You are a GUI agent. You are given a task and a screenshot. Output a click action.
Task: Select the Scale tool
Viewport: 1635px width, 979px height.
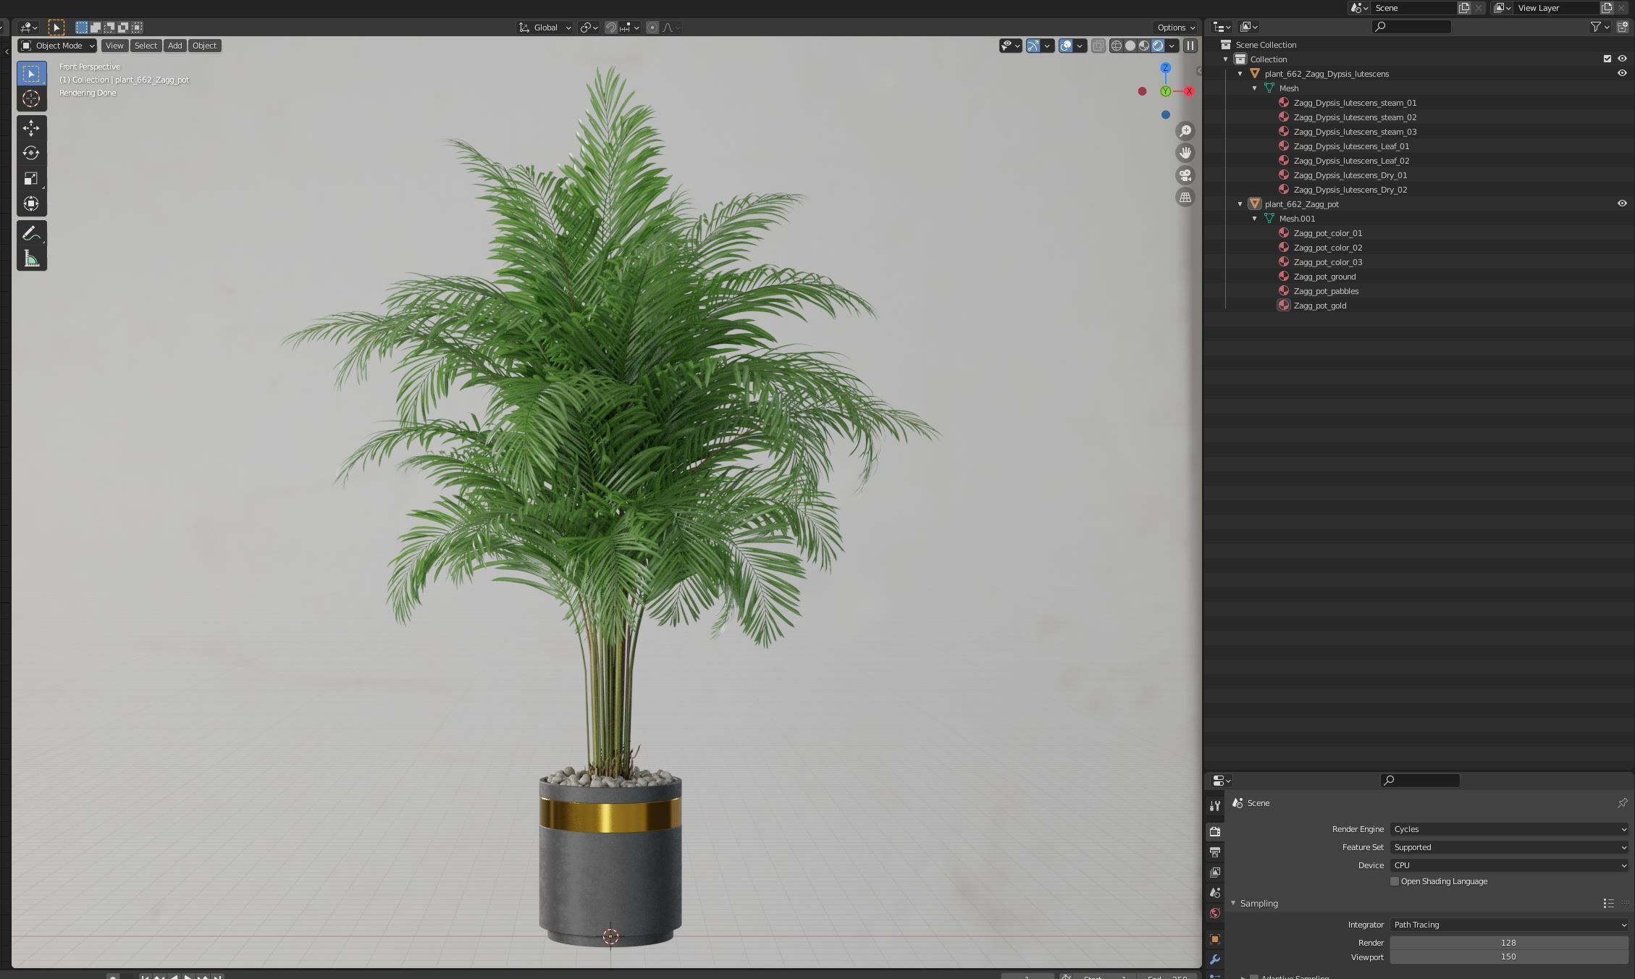pos(31,178)
